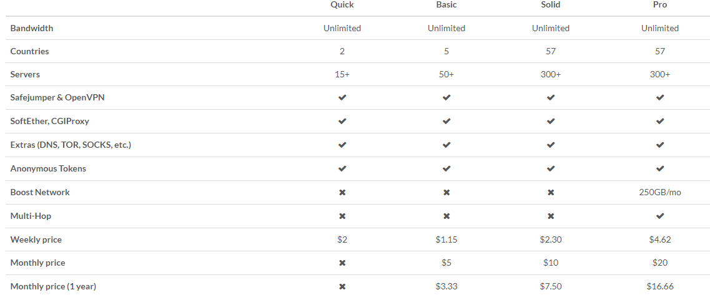Click the Bandwidth row label
Screen dimensions: 710x295
32,28
